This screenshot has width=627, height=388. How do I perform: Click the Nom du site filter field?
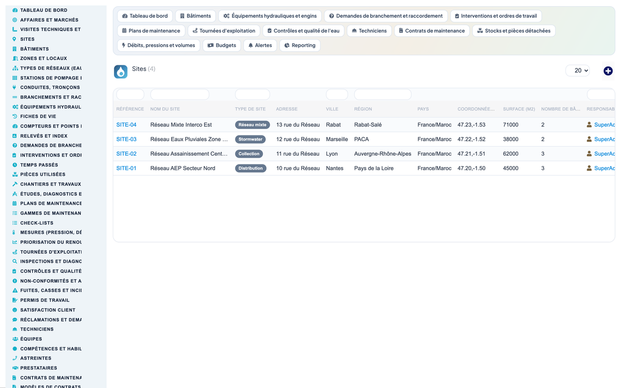[180, 95]
